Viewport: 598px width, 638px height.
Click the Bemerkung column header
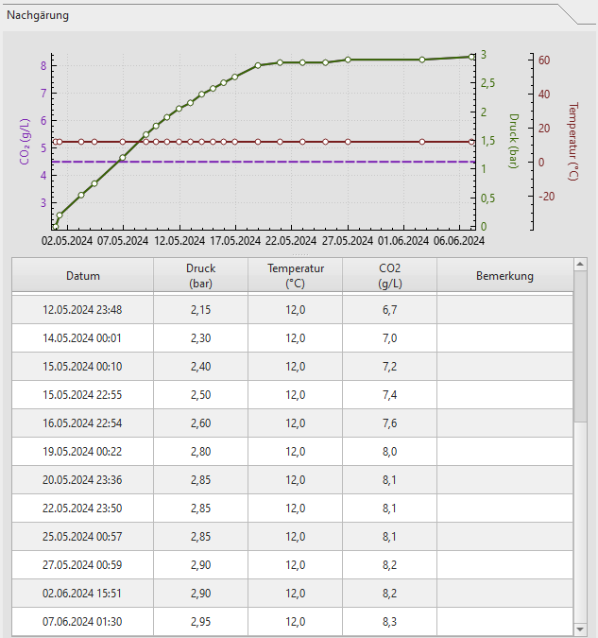click(x=504, y=276)
